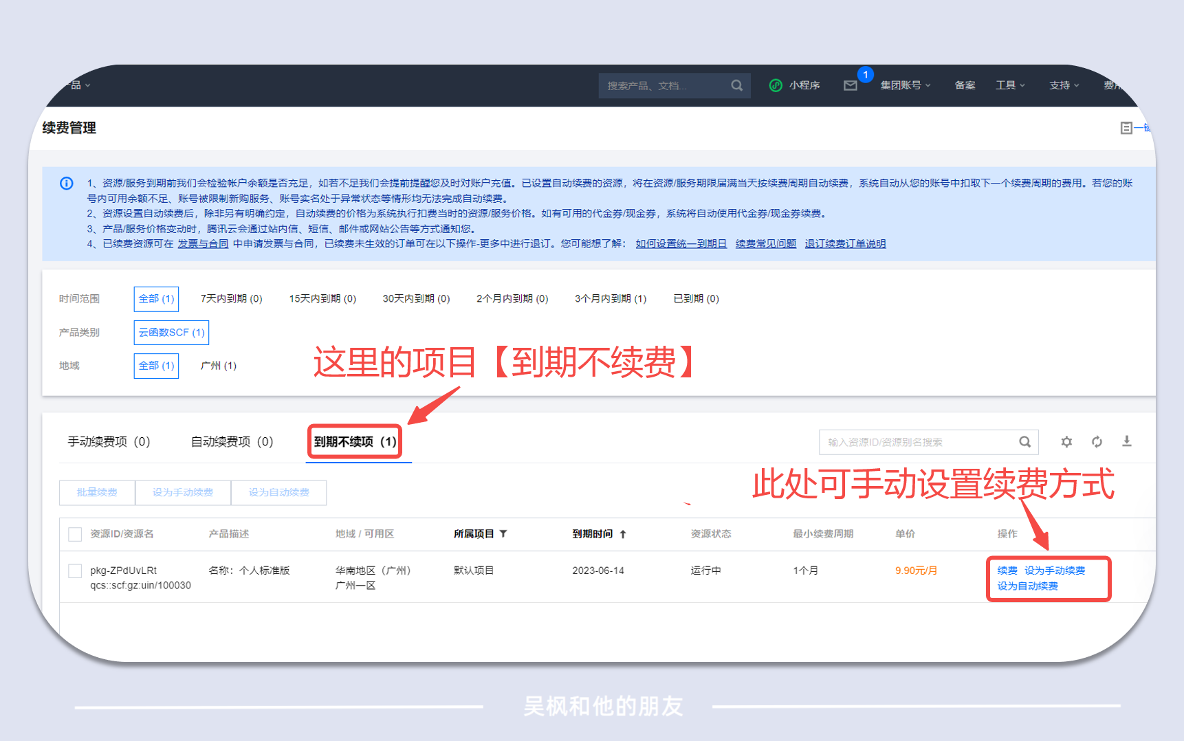1184x741 pixels.
Task: Expand the 支持 dropdown menu
Action: click(1064, 85)
